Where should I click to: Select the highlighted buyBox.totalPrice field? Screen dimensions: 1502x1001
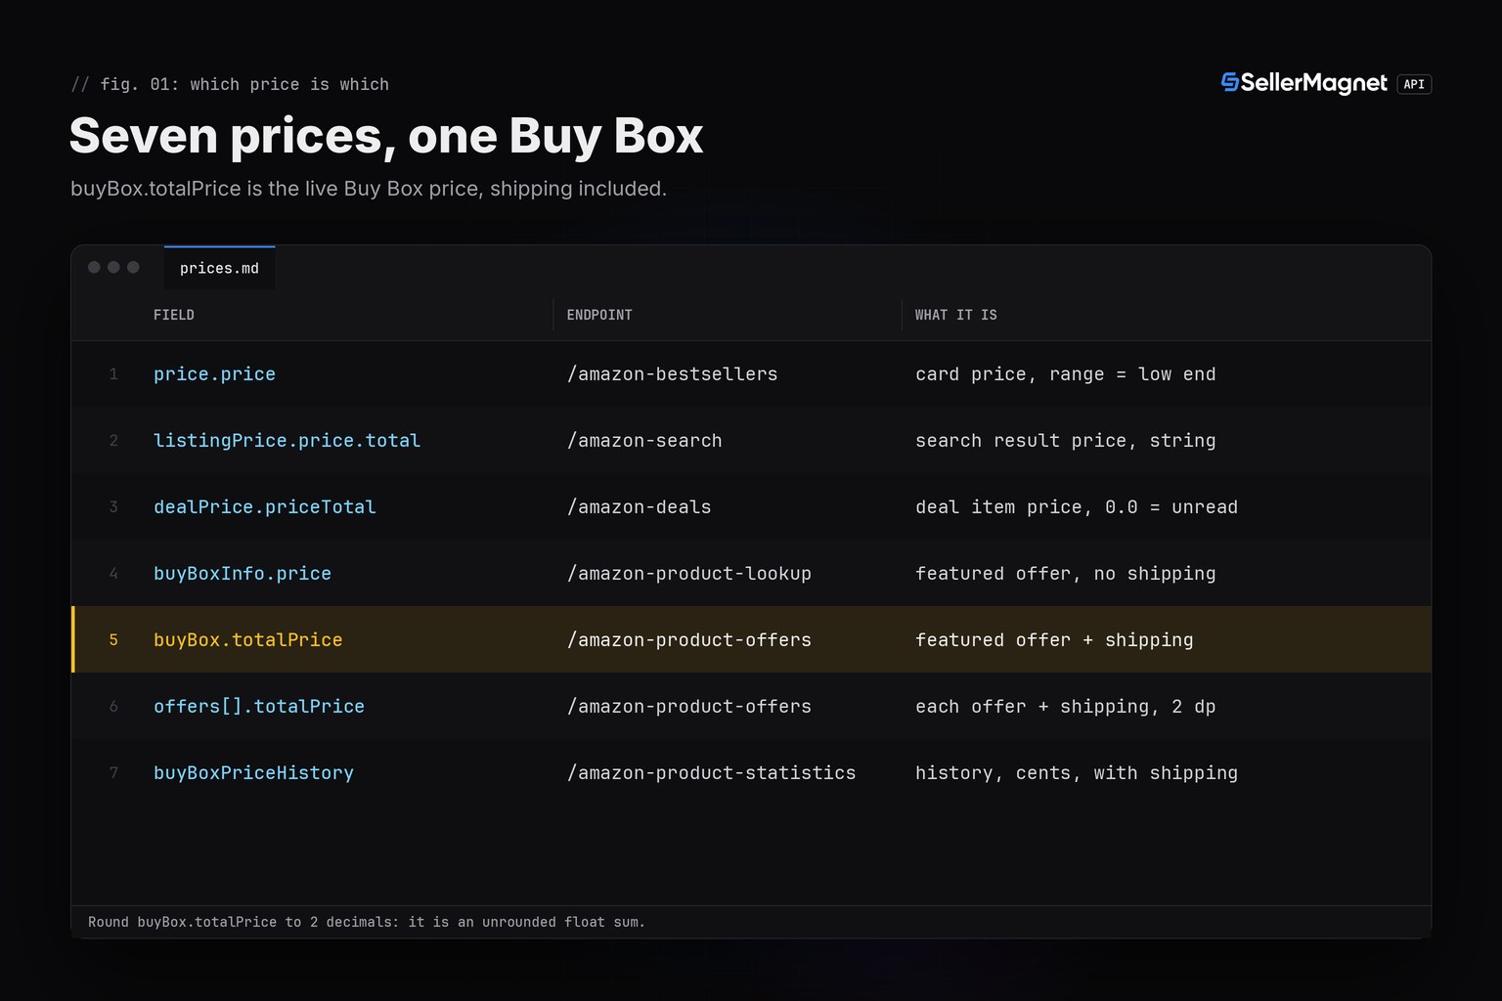[x=247, y=640]
